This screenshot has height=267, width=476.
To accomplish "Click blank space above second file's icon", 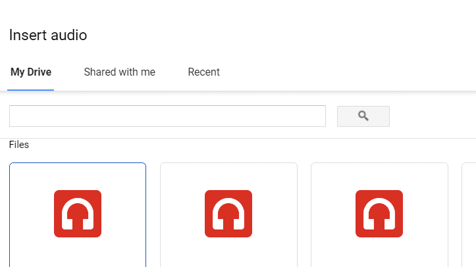I will coord(228,175).
